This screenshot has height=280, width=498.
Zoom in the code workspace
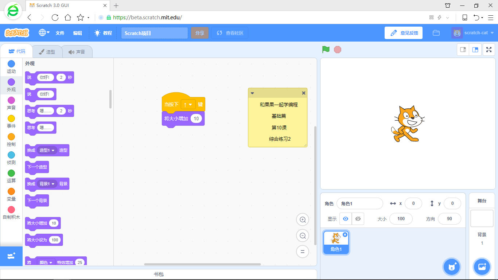click(303, 219)
